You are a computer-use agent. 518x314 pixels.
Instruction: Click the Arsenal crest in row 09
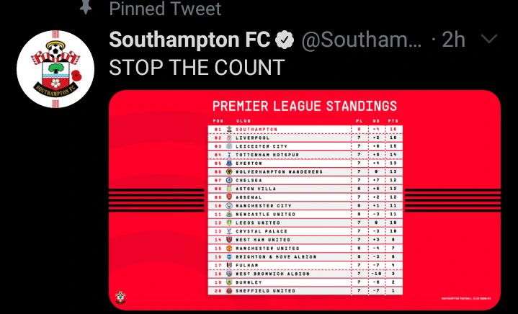(229, 197)
